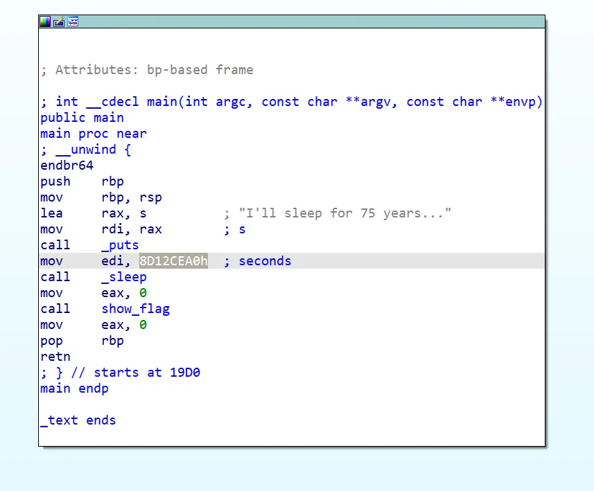Click the highlighted value 8D12CEA0h
Screen dimensions: 594x491
173,261
